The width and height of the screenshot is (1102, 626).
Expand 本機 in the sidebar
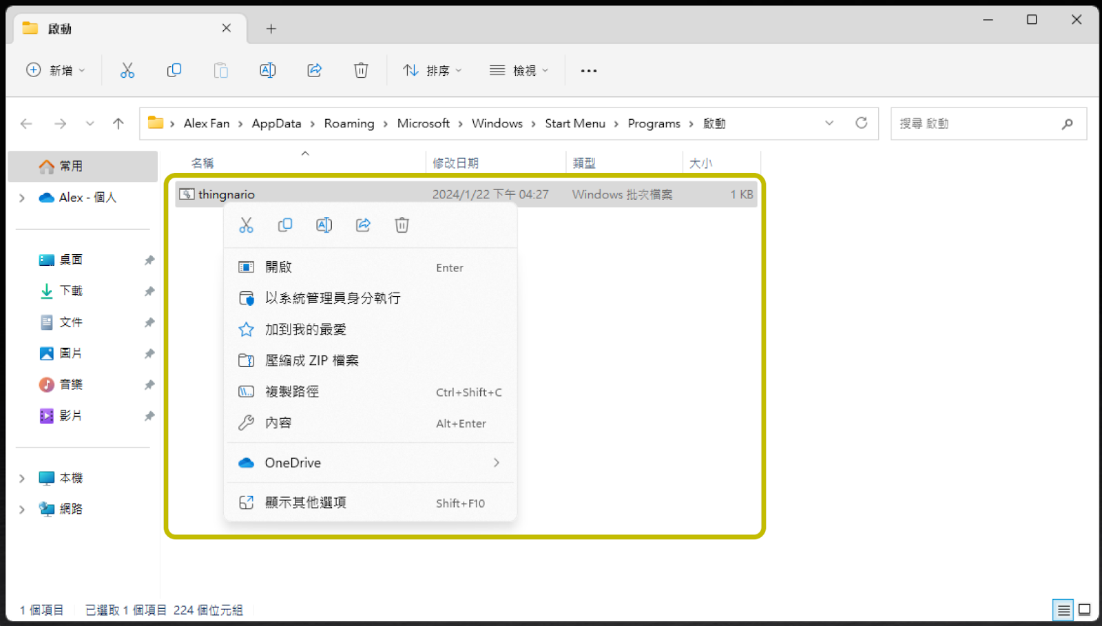coord(21,477)
